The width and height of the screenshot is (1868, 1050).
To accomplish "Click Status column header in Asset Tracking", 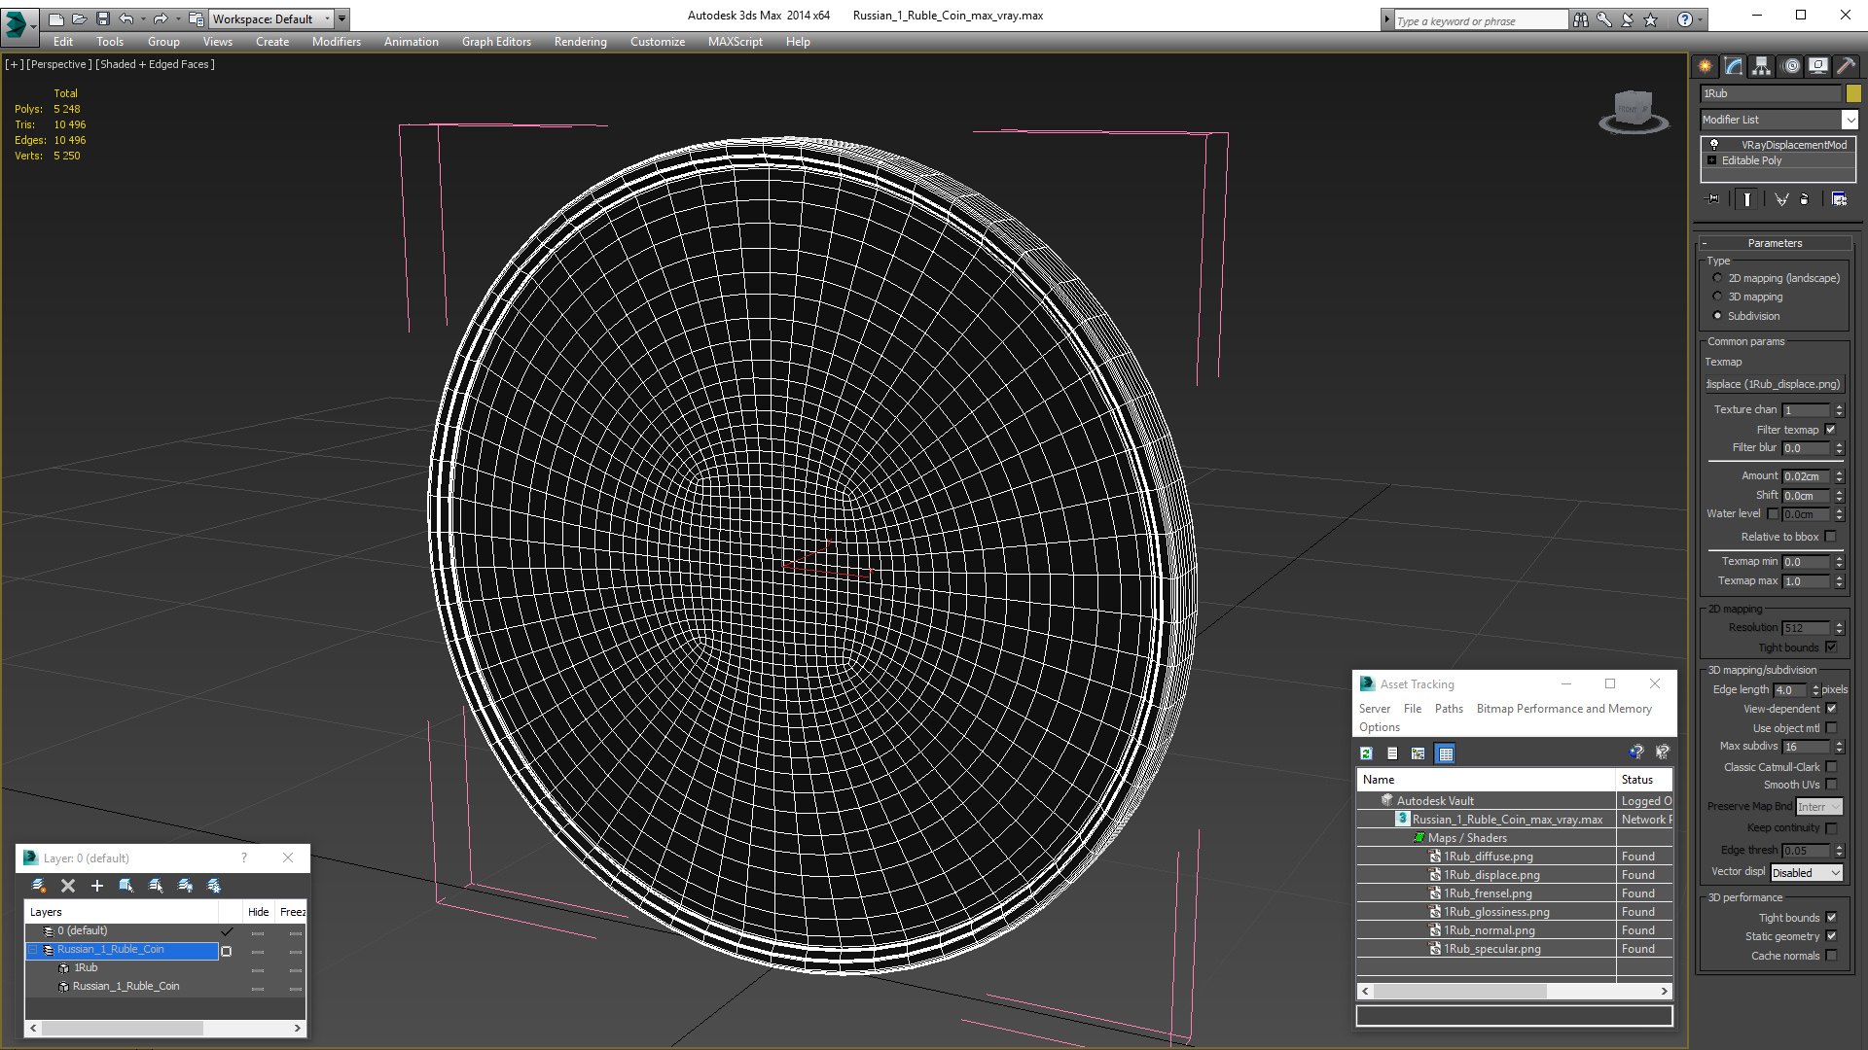I will tap(1644, 780).
